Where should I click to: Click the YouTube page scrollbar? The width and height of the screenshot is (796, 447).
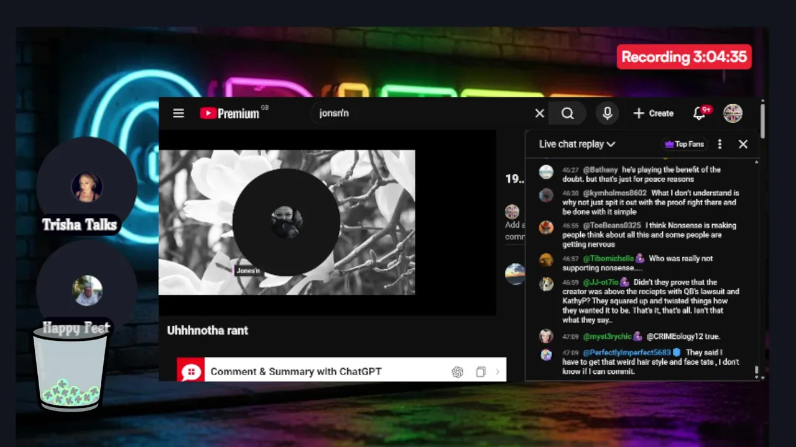tap(762, 121)
